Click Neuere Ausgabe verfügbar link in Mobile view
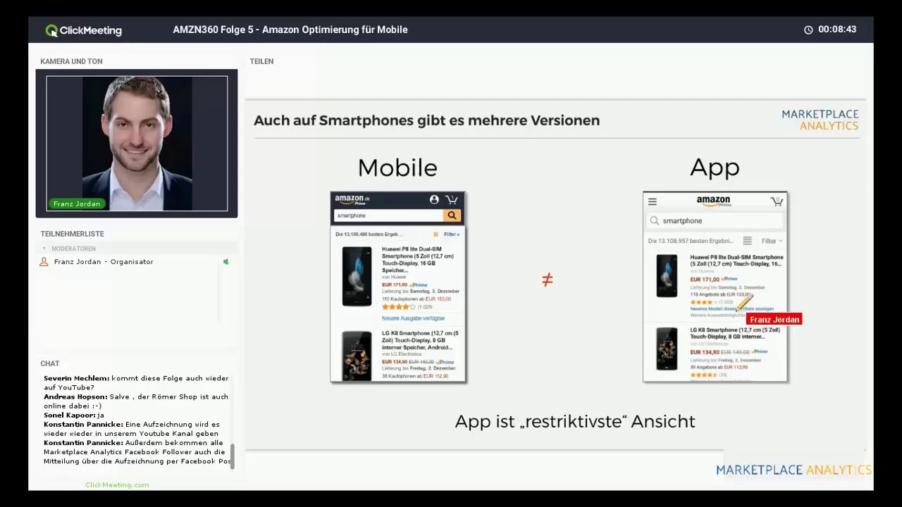The height and width of the screenshot is (507, 902). [x=414, y=318]
